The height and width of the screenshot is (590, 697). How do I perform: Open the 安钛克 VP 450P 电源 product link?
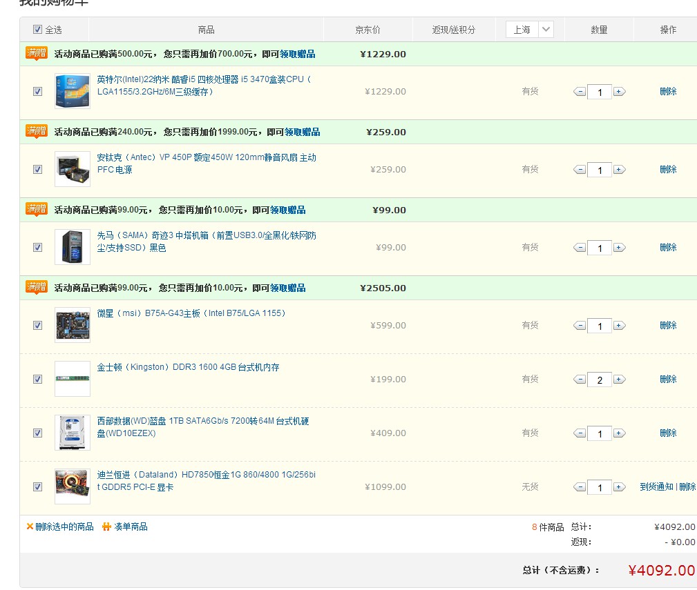click(207, 164)
